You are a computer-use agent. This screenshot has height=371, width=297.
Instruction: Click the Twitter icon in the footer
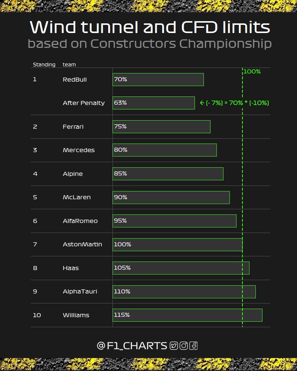click(x=174, y=346)
